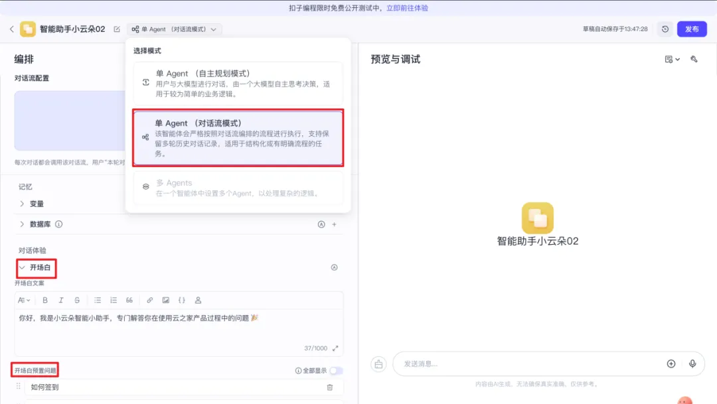Image resolution: width=717 pixels, height=404 pixels.
Task: Open the text style dropdown in the editor toolbar
Action: click(x=24, y=301)
